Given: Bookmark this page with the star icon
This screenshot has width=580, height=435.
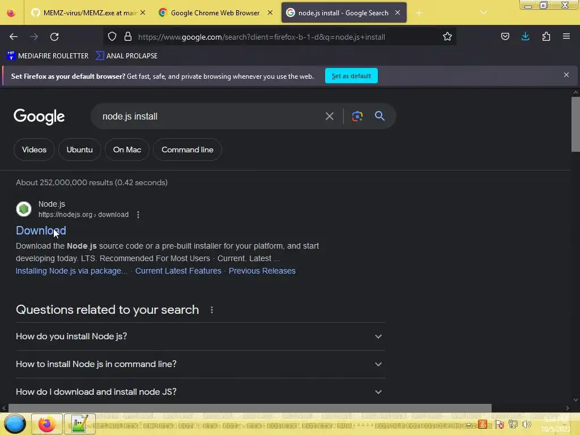Looking at the screenshot, I should (447, 37).
